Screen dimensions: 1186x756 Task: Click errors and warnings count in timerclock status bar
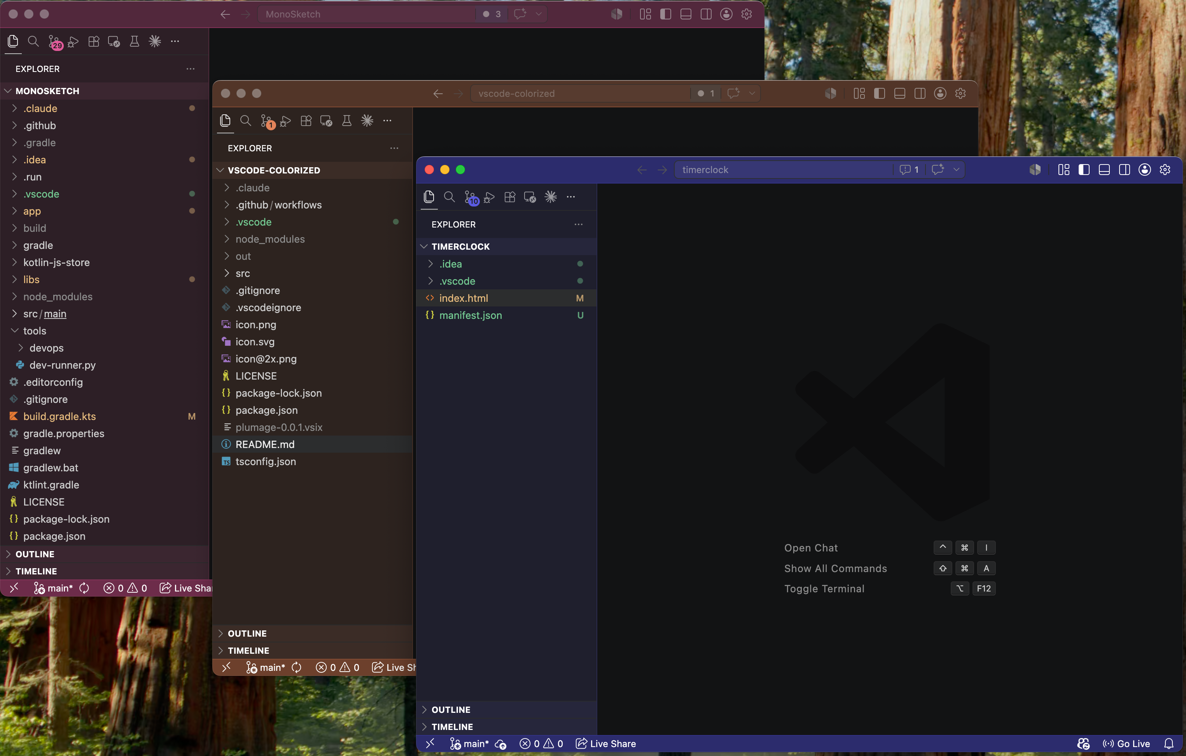point(541,744)
